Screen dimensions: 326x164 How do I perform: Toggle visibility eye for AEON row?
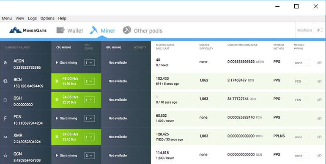coord(319,63)
